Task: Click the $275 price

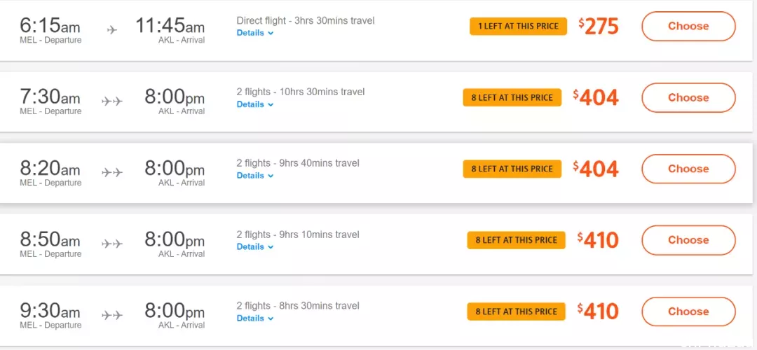Action: click(599, 27)
